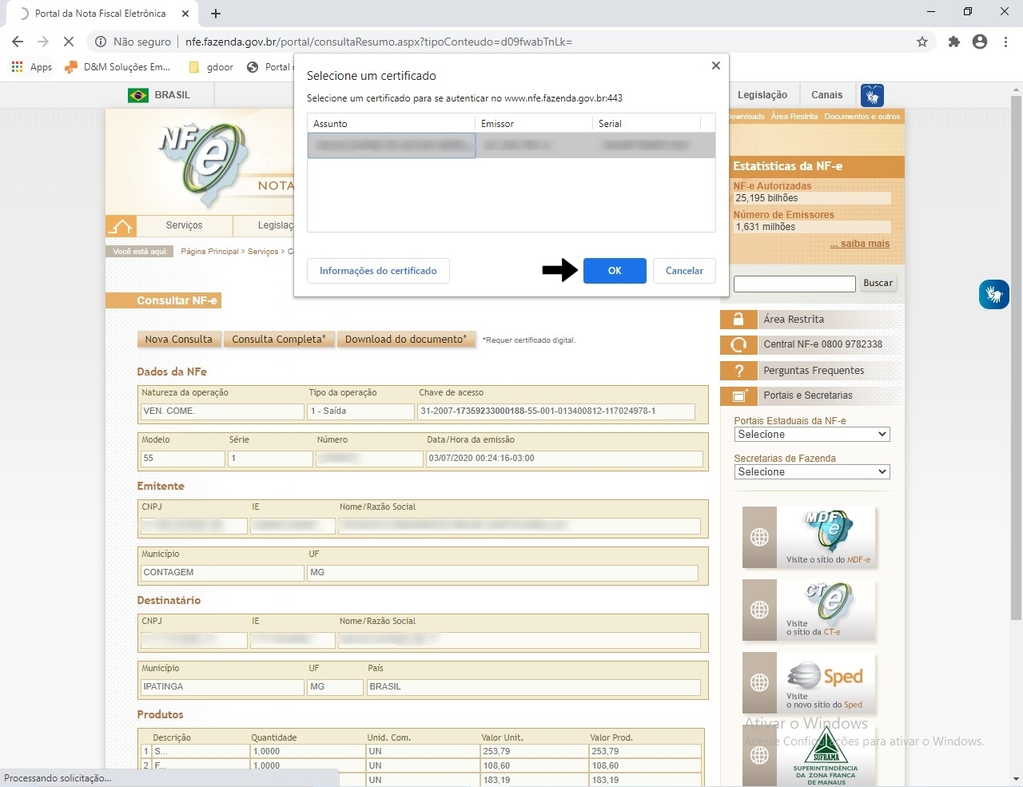Go to portal home icon
The height and width of the screenshot is (787, 1023).
121,226
